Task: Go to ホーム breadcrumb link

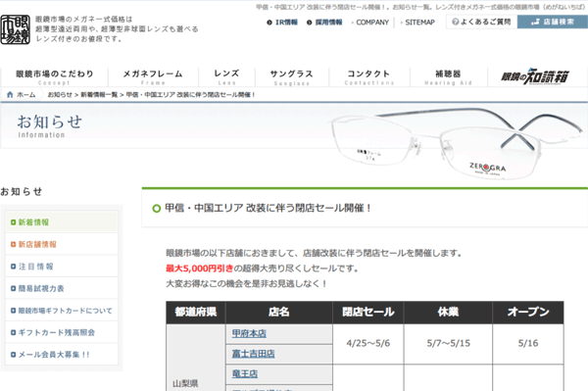Action: (x=26, y=95)
